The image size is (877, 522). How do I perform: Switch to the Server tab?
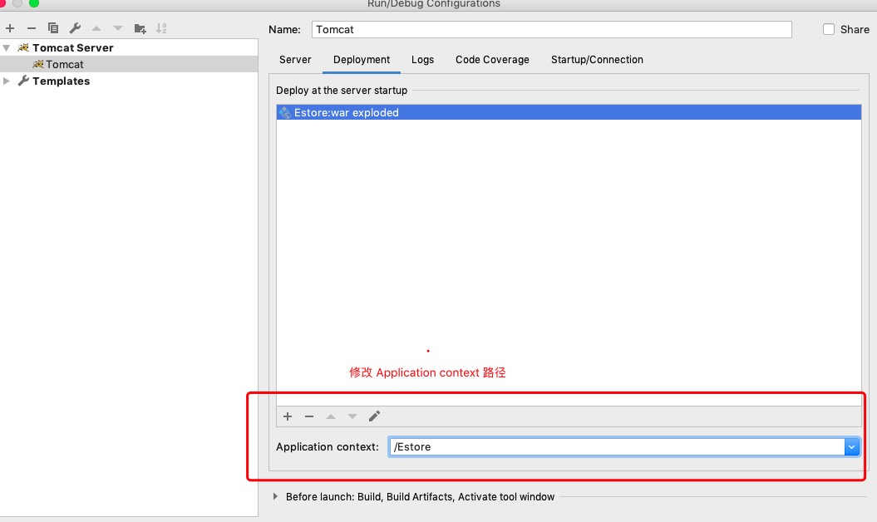coord(295,60)
